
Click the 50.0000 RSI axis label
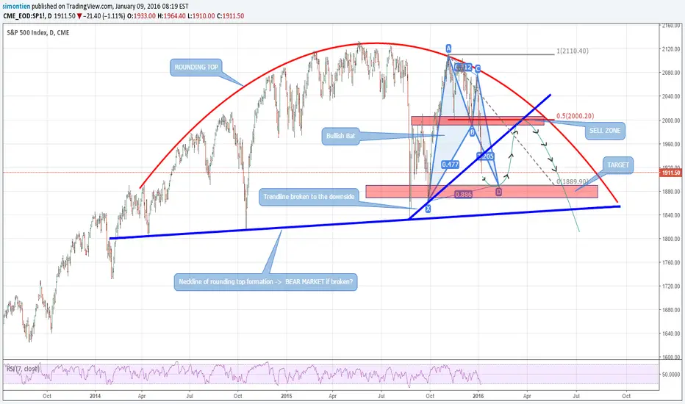click(x=671, y=375)
